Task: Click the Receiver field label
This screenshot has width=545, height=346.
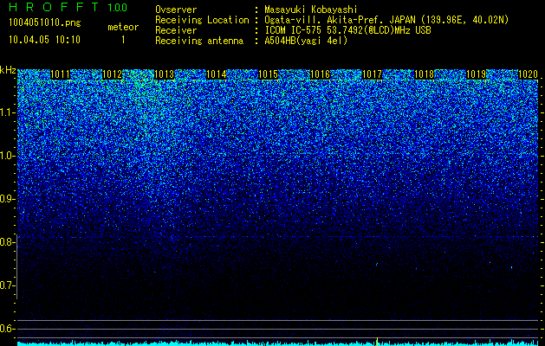Action: tap(176, 30)
